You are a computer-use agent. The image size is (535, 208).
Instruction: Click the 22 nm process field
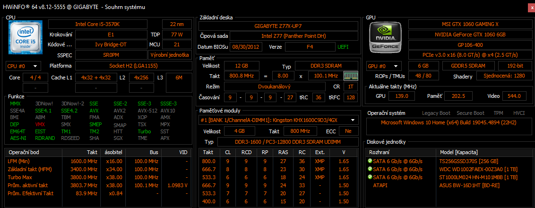177,24
